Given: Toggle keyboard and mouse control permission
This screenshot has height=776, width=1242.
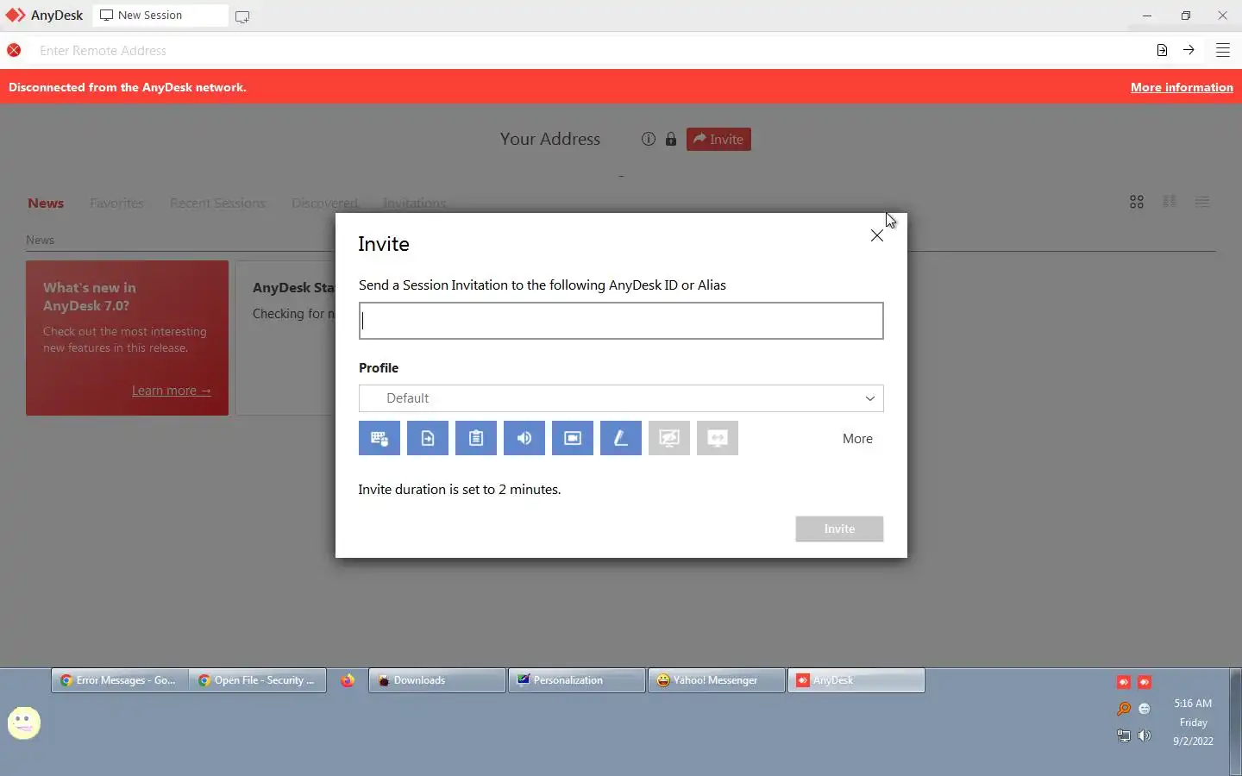Looking at the screenshot, I should click(379, 438).
